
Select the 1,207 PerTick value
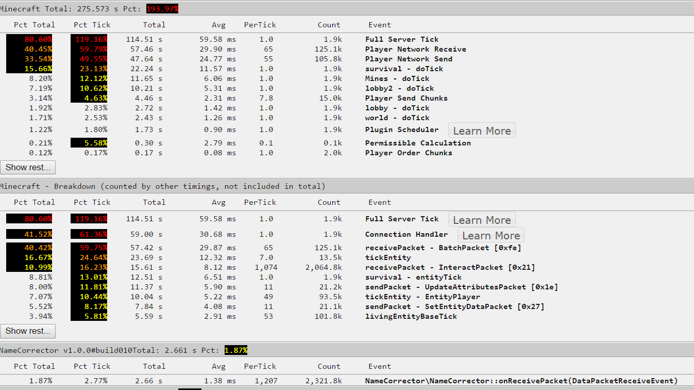[266, 381]
